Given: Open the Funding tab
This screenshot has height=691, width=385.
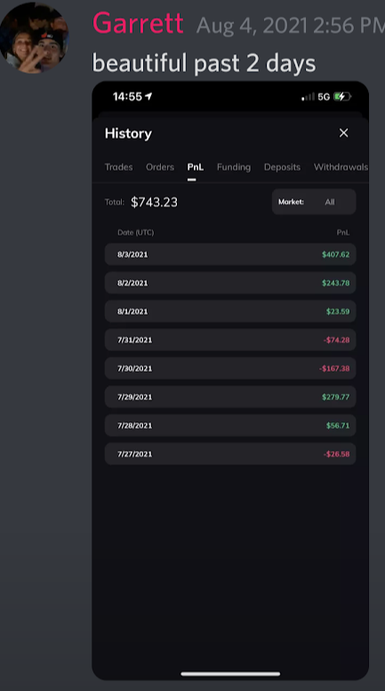Looking at the screenshot, I should point(234,167).
